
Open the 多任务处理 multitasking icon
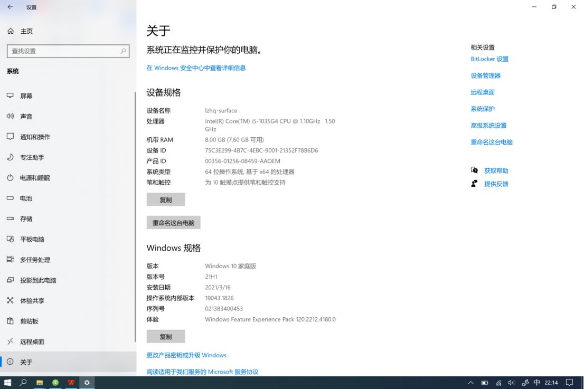[10, 260]
